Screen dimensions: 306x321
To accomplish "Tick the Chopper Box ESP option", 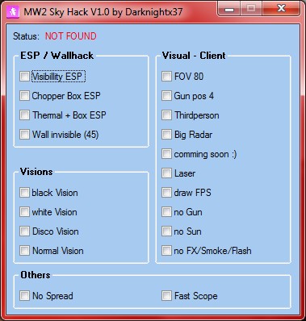I will [x=24, y=96].
